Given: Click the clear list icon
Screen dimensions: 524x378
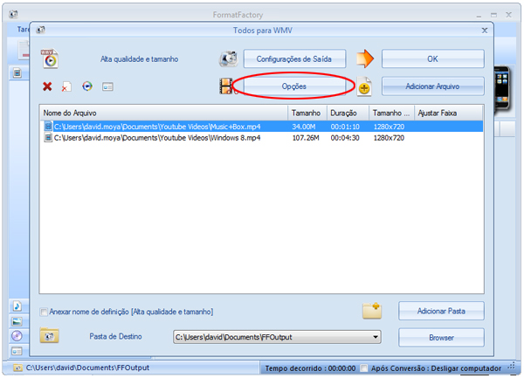Looking at the screenshot, I should 67,87.
